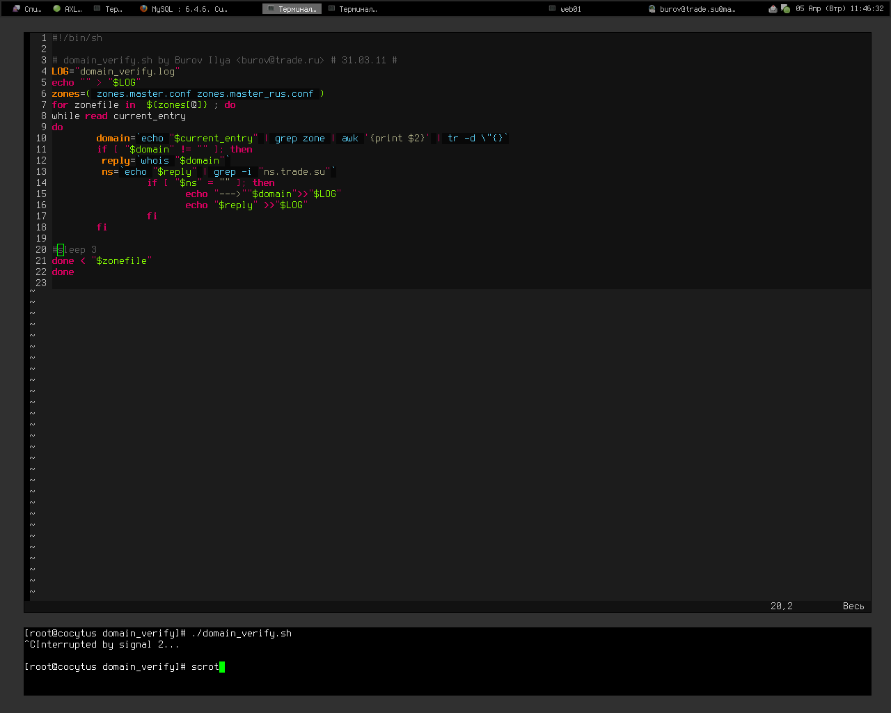Click the scrot command in the shell prompt
This screenshot has width=891, height=713.
205,667
